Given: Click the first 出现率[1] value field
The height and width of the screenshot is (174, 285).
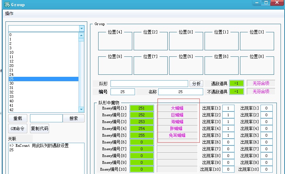Looking at the screenshot, I should [x=228, y=108].
